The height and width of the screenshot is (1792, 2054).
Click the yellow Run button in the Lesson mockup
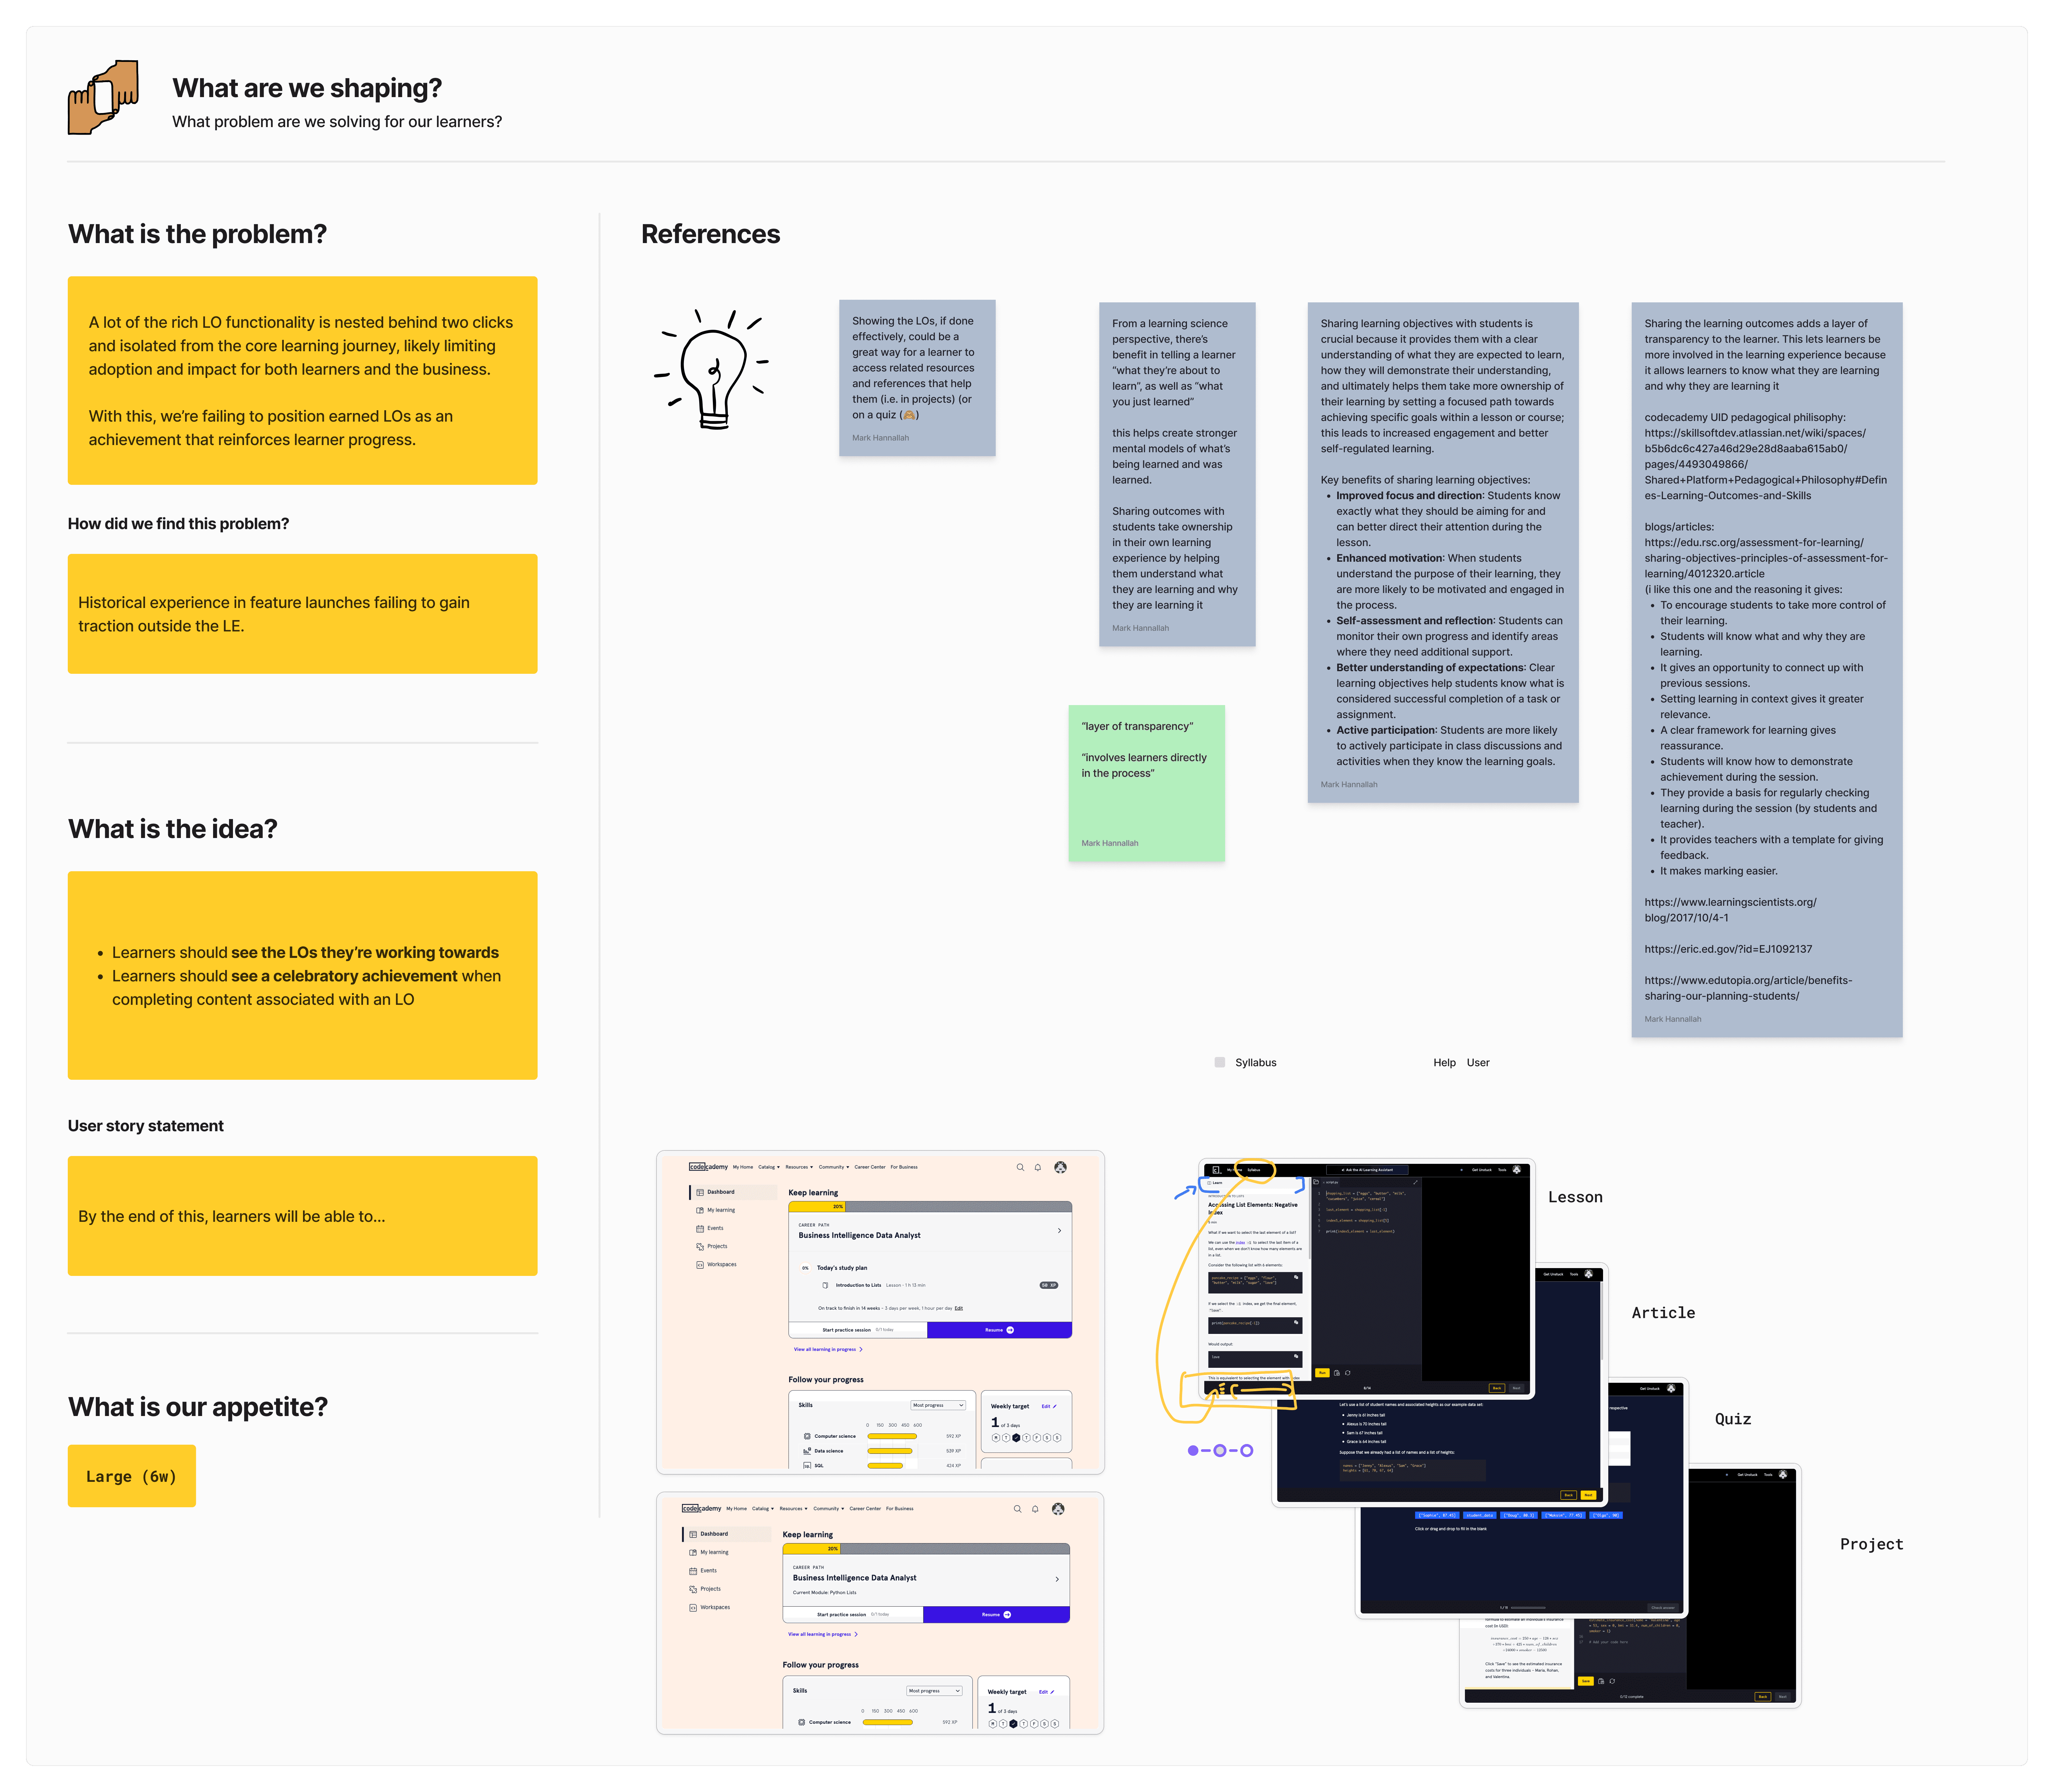1322,1373
